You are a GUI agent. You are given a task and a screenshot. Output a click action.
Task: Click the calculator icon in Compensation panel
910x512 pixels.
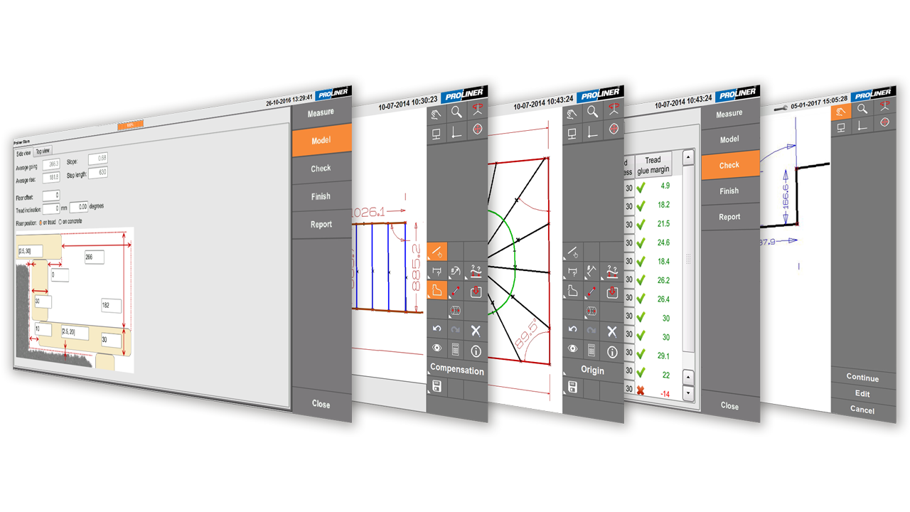pos(456,350)
